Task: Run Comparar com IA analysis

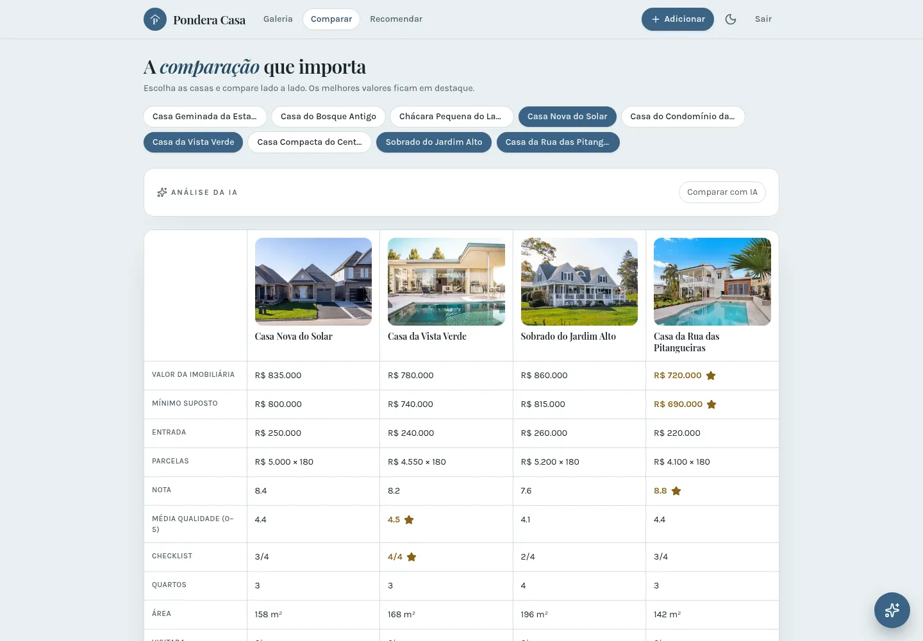Action: 722,192
